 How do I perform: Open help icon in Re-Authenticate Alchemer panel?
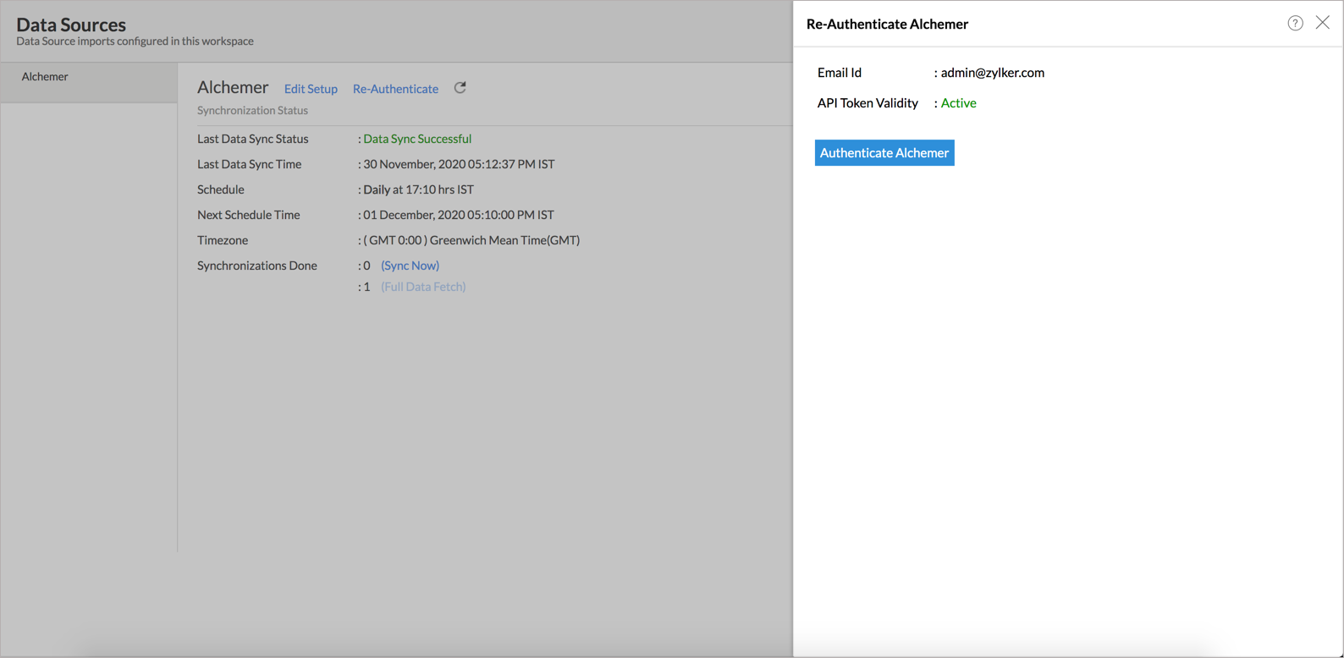point(1295,24)
